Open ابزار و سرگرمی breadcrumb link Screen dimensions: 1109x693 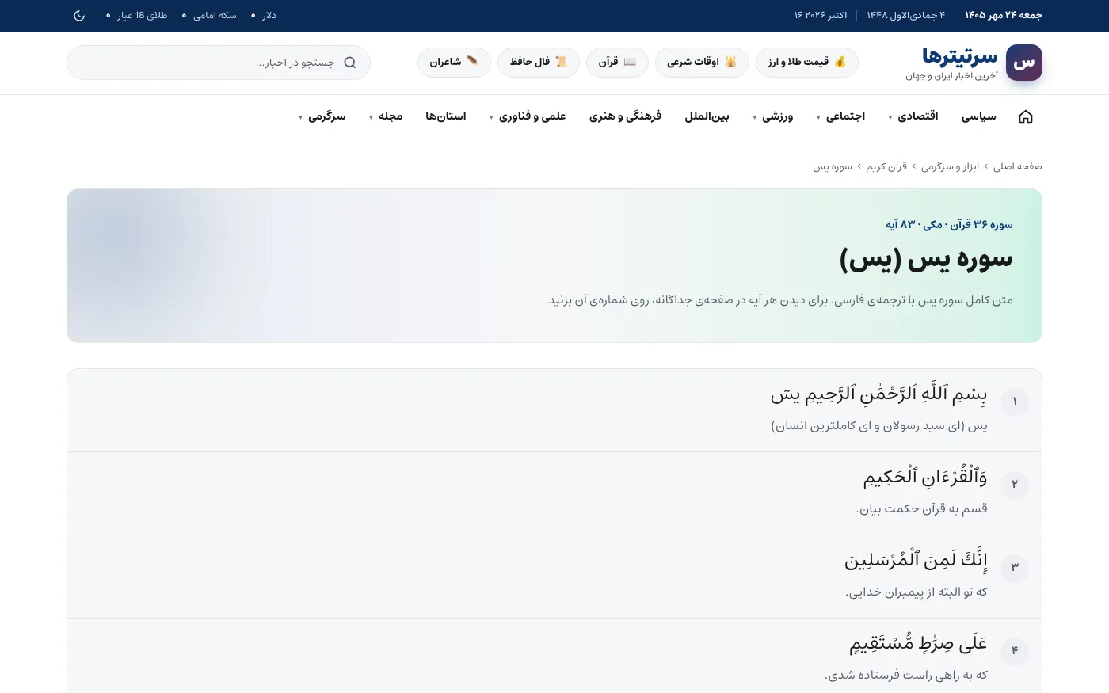point(950,166)
